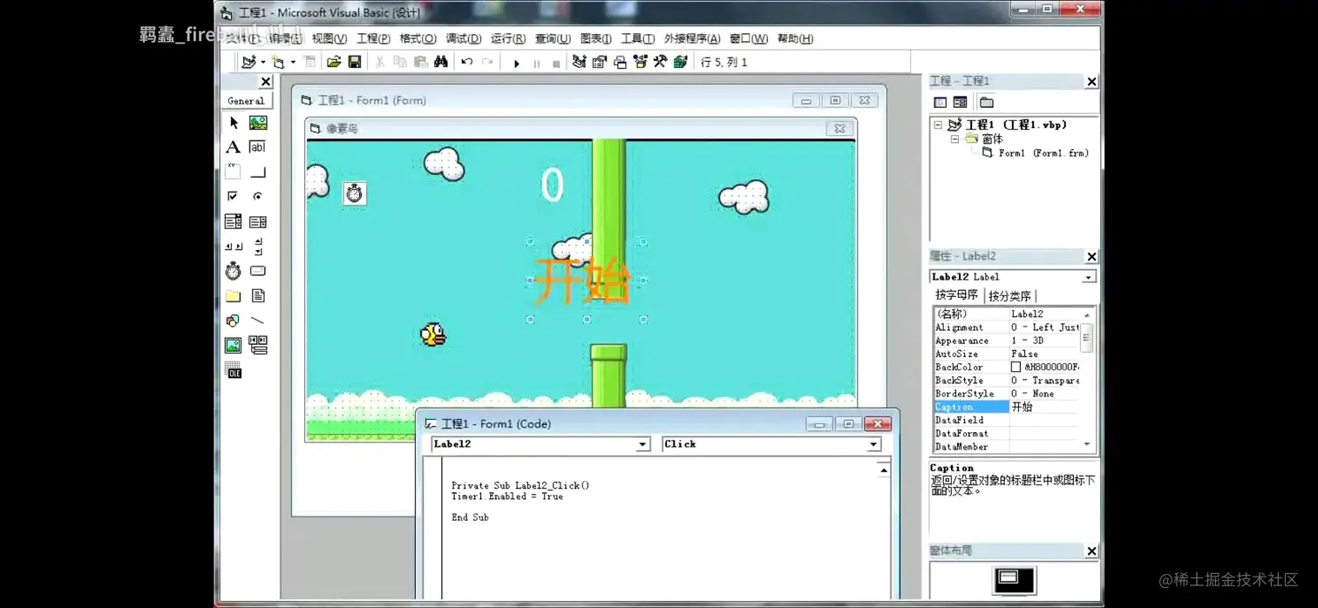Open dropdown arrow next to Add Form
The height and width of the screenshot is (608, 1318).
[293, 62]
